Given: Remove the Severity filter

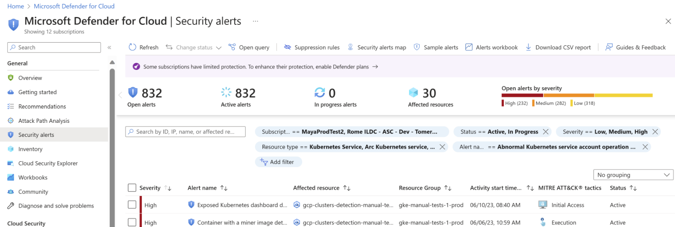Looking at the screenshot, I should (x=655, y=132).
